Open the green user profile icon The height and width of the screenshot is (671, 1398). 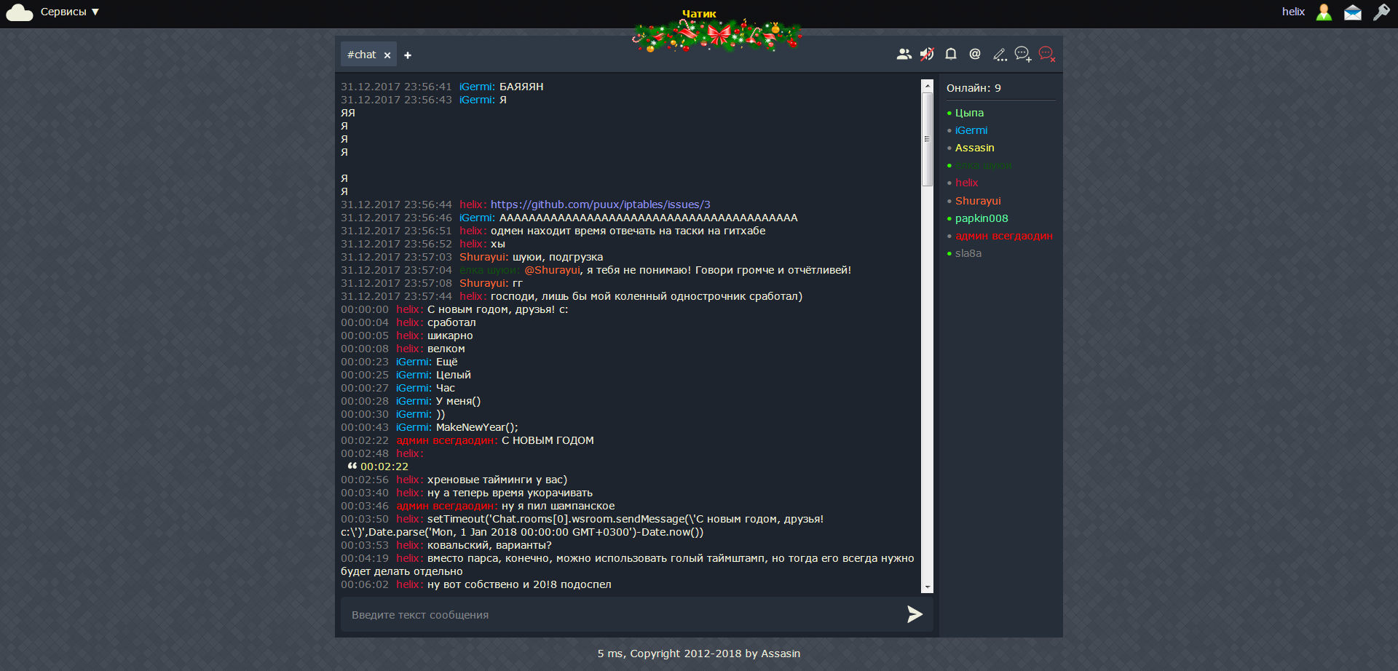click(1324, 12)
